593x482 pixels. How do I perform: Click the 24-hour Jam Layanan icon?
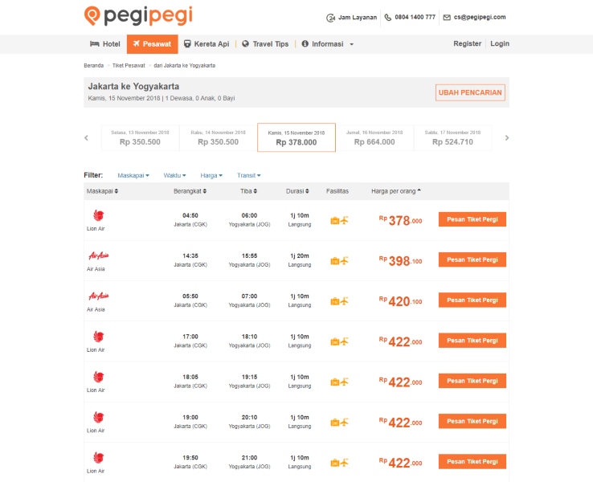coord(331,17)
